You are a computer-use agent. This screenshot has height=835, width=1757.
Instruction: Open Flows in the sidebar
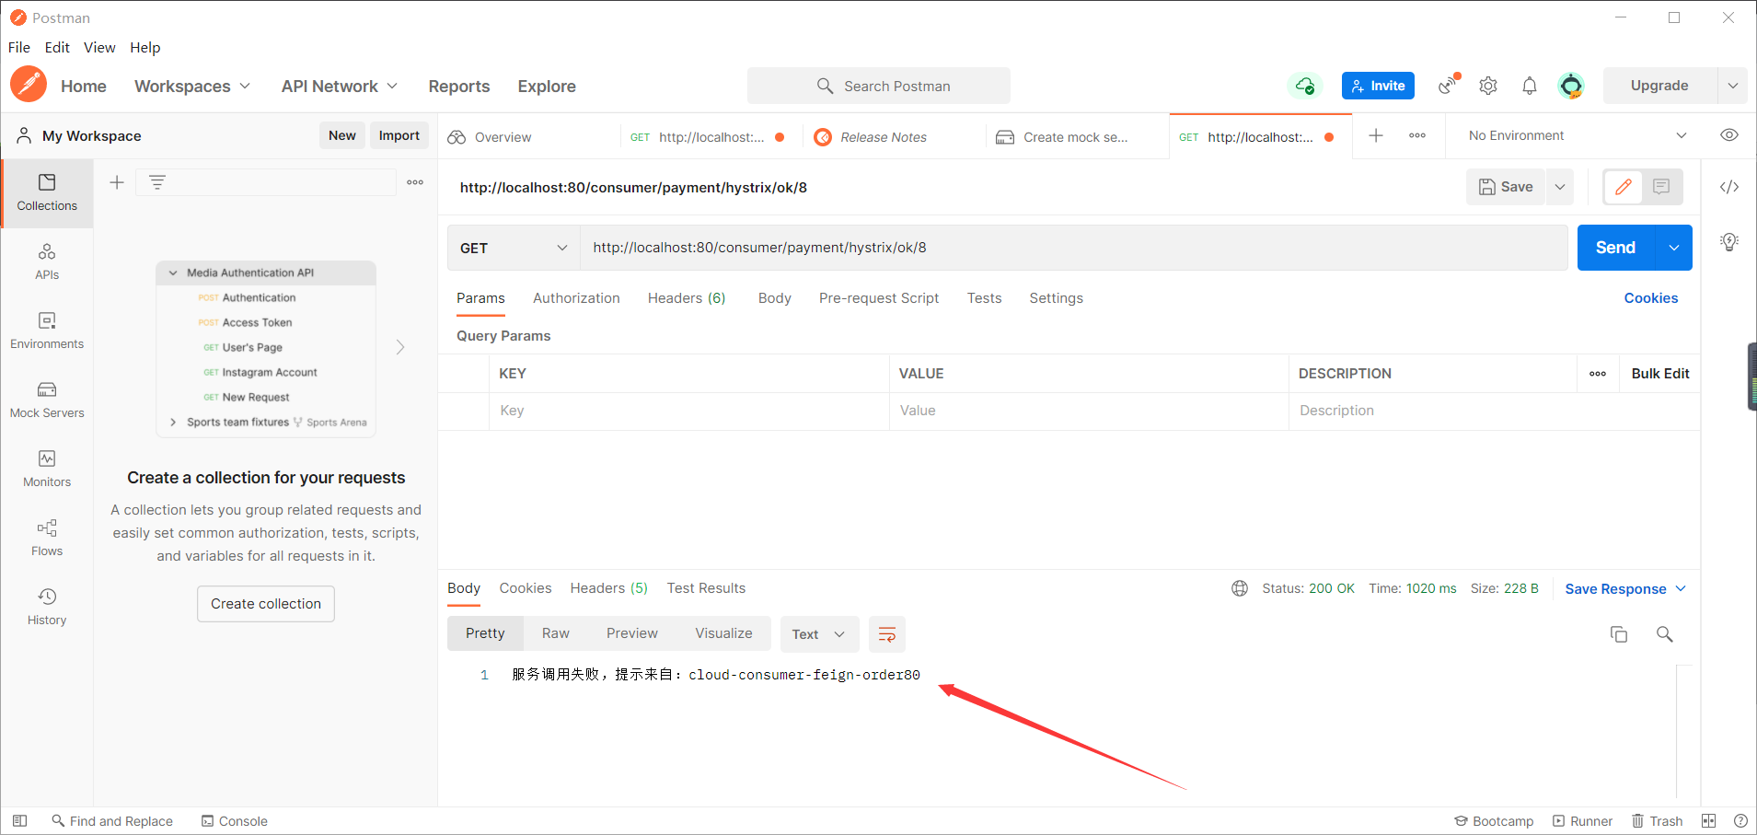(x=47, y=539)
